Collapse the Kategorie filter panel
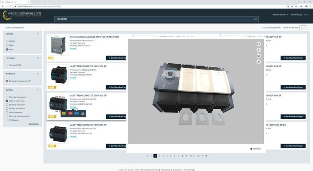 (x=38, y=73)
